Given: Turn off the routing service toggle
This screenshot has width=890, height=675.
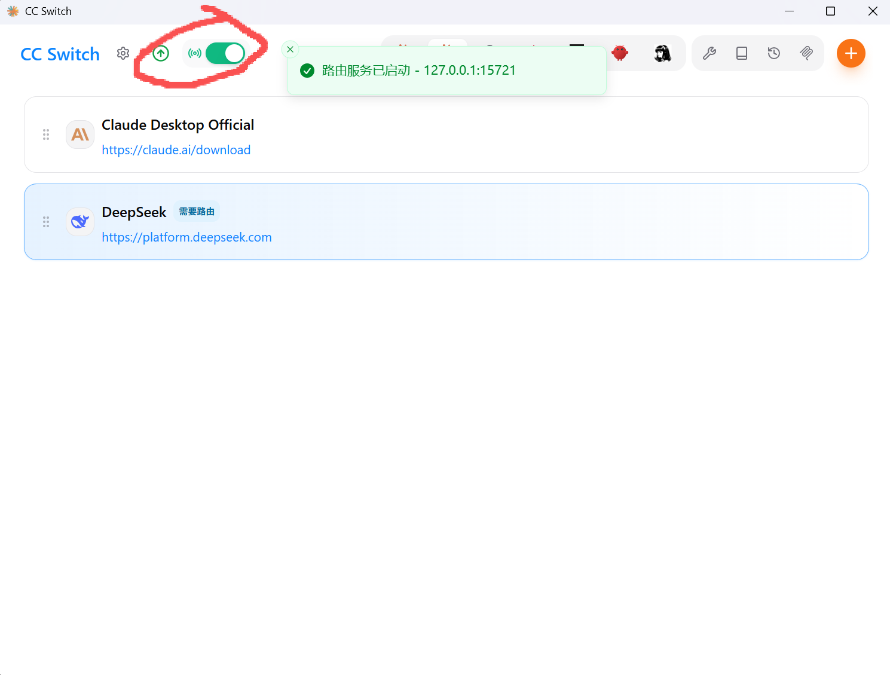Looking at the screenshot, I should [225, 53].
